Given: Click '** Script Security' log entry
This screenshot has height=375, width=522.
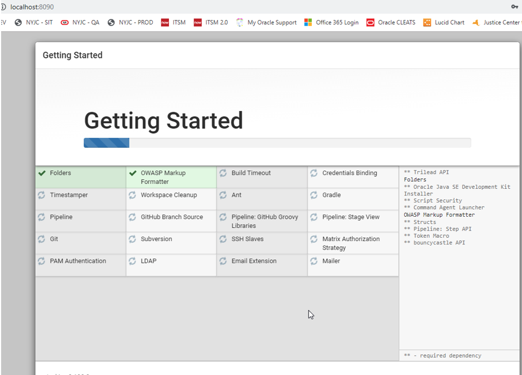Looking at the screenshot, I should point(433,201).
